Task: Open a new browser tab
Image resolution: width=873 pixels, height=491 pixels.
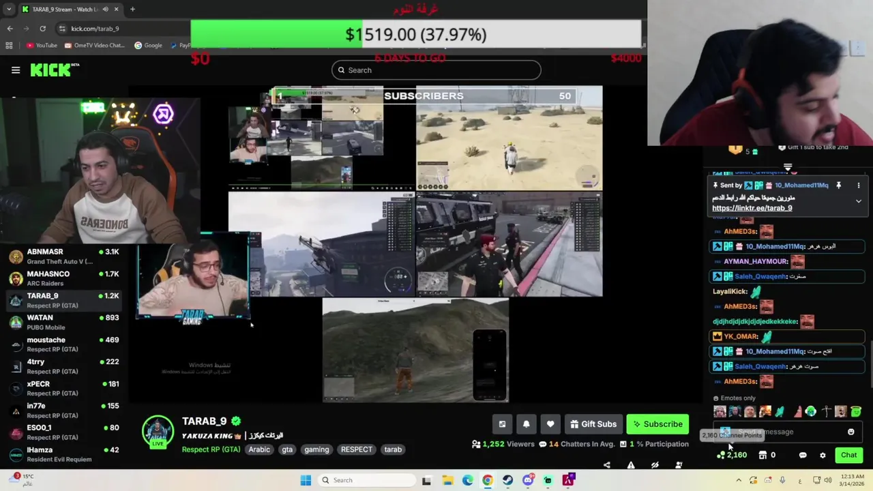Action: [132, 10]
